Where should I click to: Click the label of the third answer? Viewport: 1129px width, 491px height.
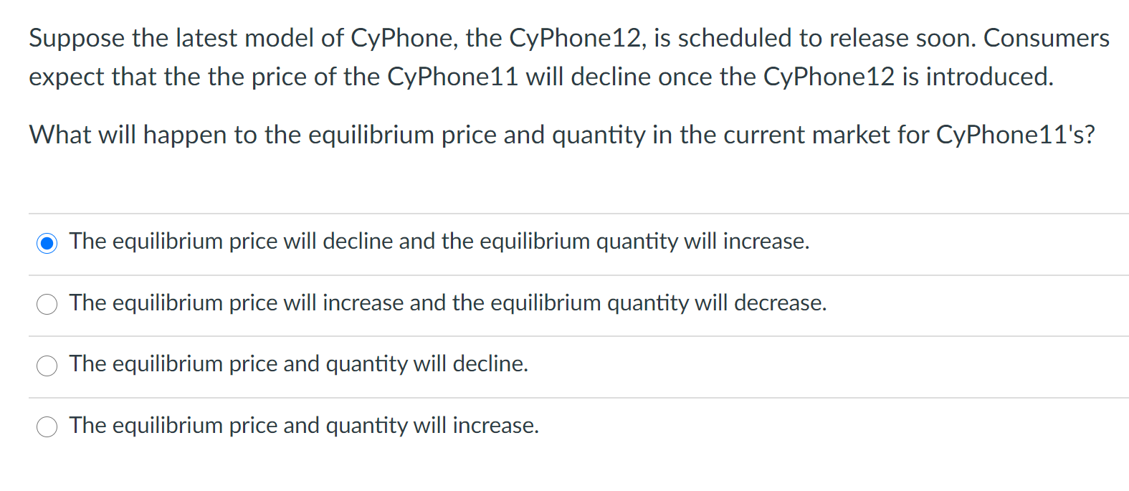tap(298, 364)
